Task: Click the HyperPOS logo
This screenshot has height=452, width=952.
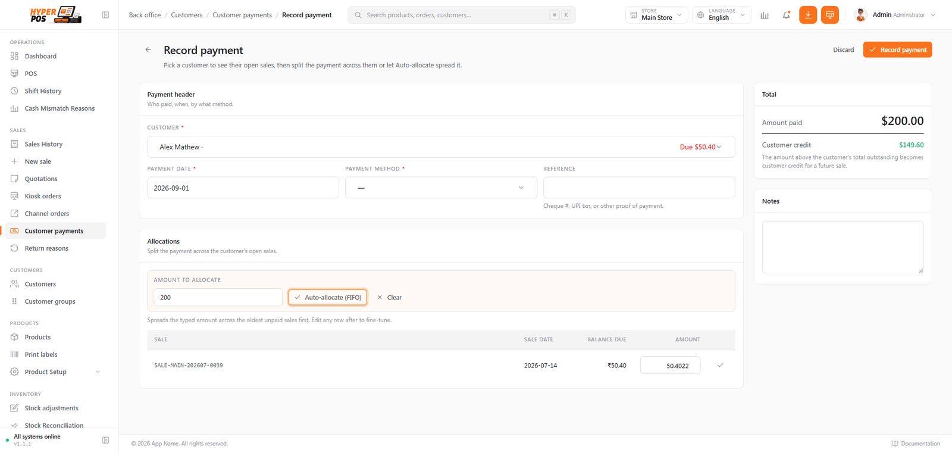Action: pyautogui.click(x=55, y=14)
